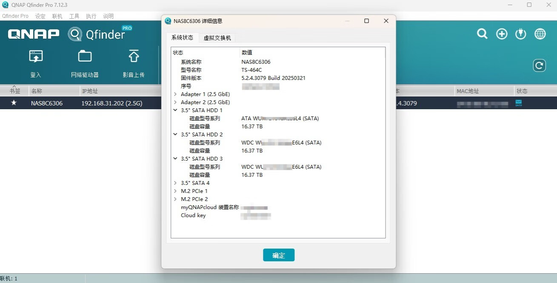Select the Cloud key row
The height and width of the screenshot is (283, 557).
[x=278, y=215]
